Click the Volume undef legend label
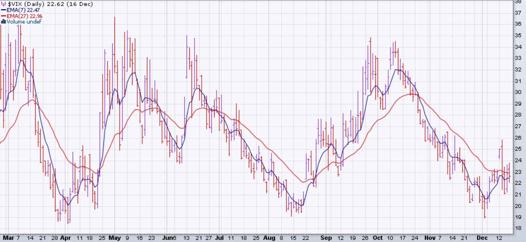The image size is (526, 242). click(x=24, y=22)
